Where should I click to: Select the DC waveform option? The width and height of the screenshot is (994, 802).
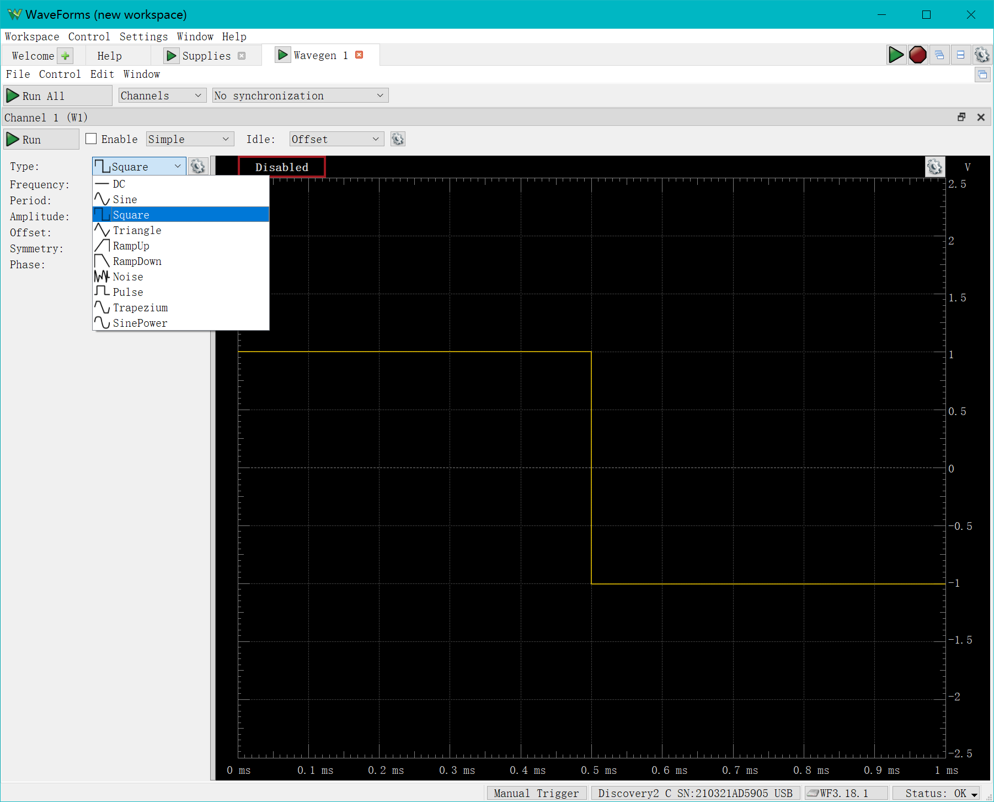[181, 184]
